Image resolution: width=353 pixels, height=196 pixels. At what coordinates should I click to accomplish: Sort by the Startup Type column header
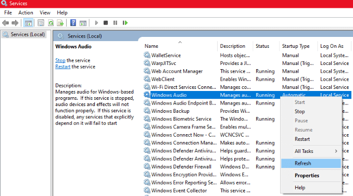[298, 46]
